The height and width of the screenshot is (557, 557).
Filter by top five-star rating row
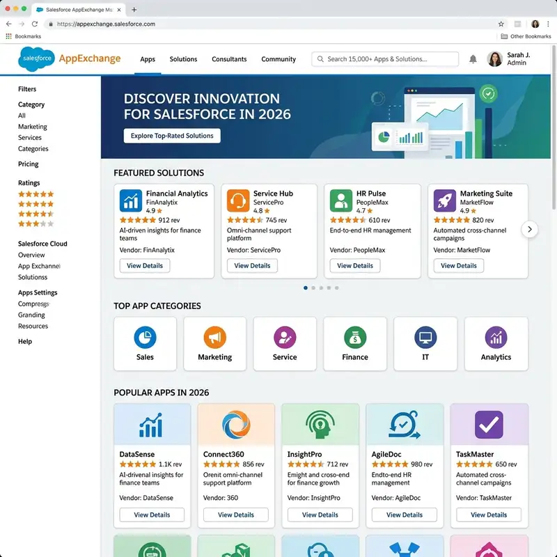point(36,194)
